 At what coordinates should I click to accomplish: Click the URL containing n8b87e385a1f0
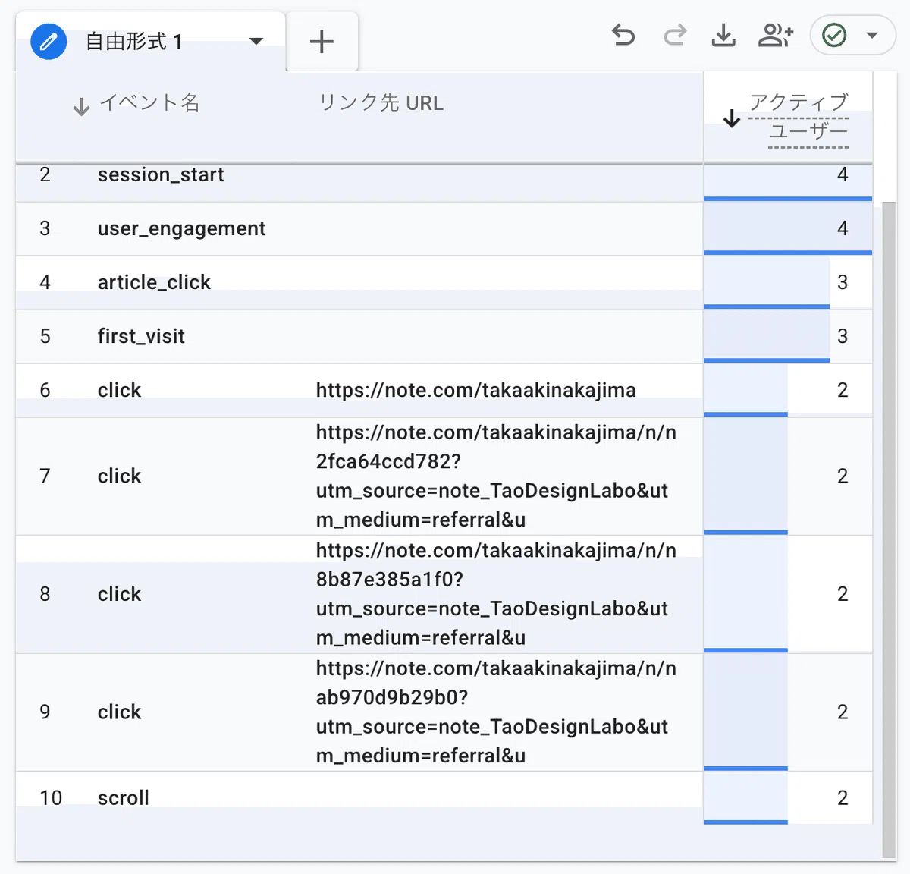coord(496,594)
